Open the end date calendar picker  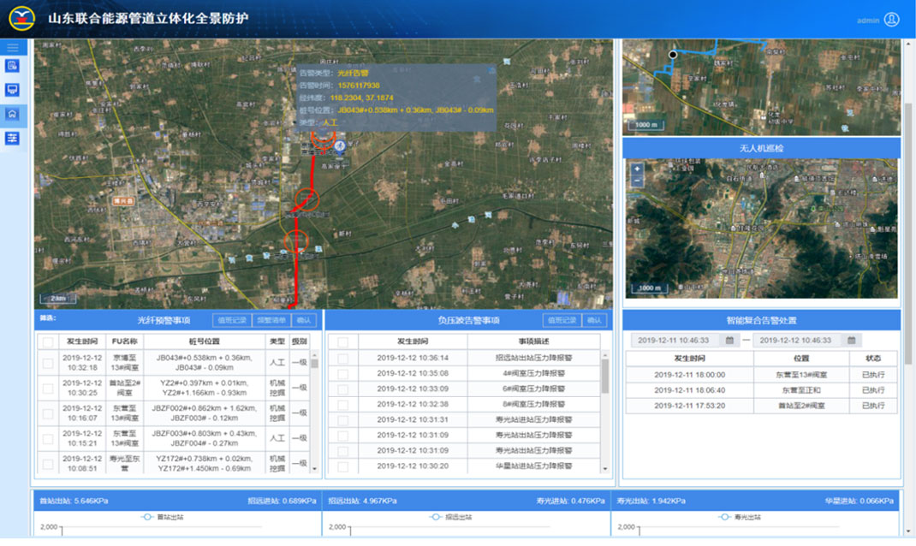point(852,340)
